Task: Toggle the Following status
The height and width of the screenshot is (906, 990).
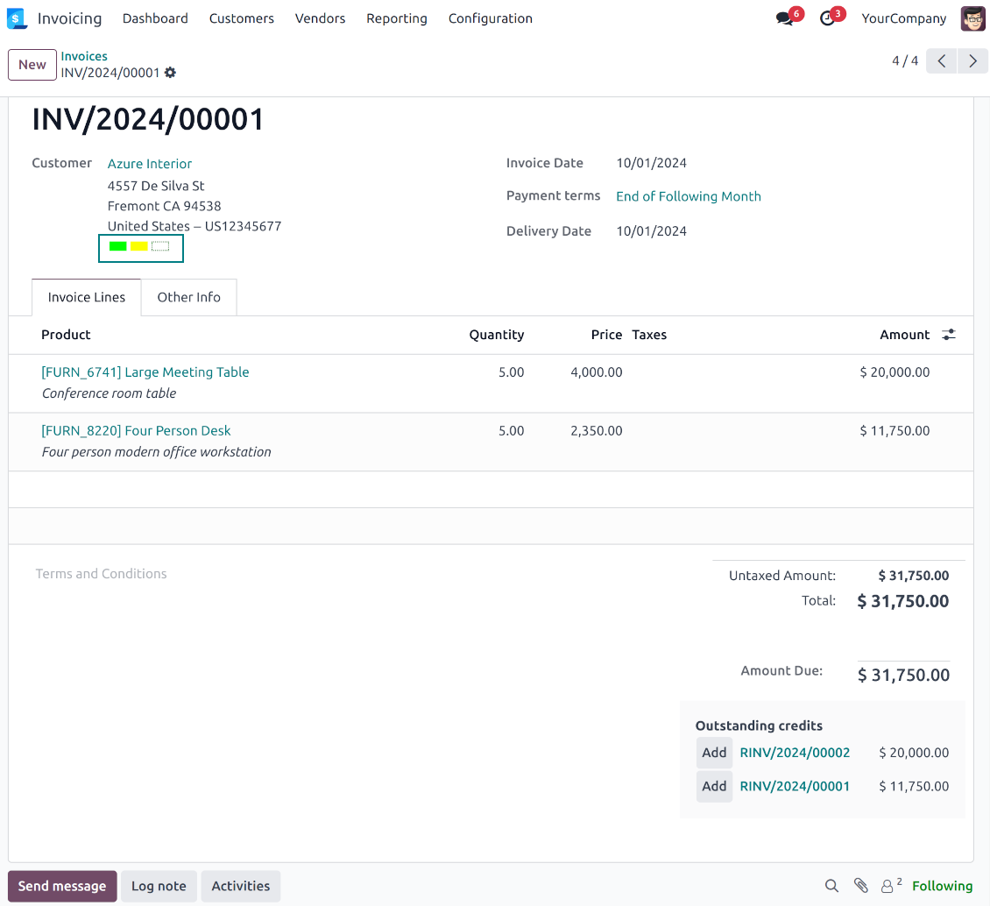Action: pyautogui.click(x=942, y=886)
